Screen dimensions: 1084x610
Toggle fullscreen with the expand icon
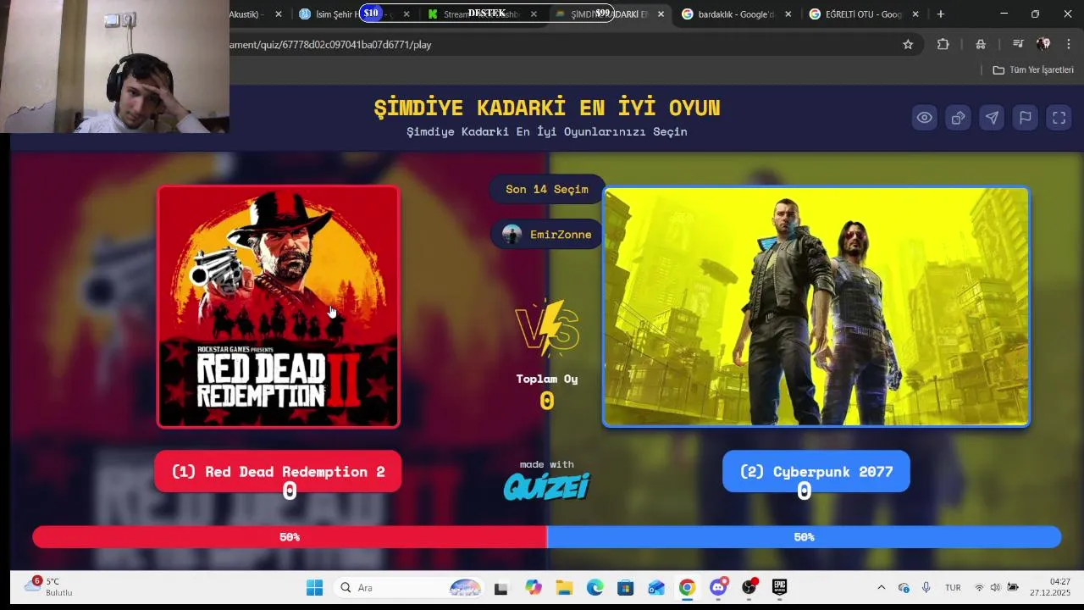coord(1059,118)
